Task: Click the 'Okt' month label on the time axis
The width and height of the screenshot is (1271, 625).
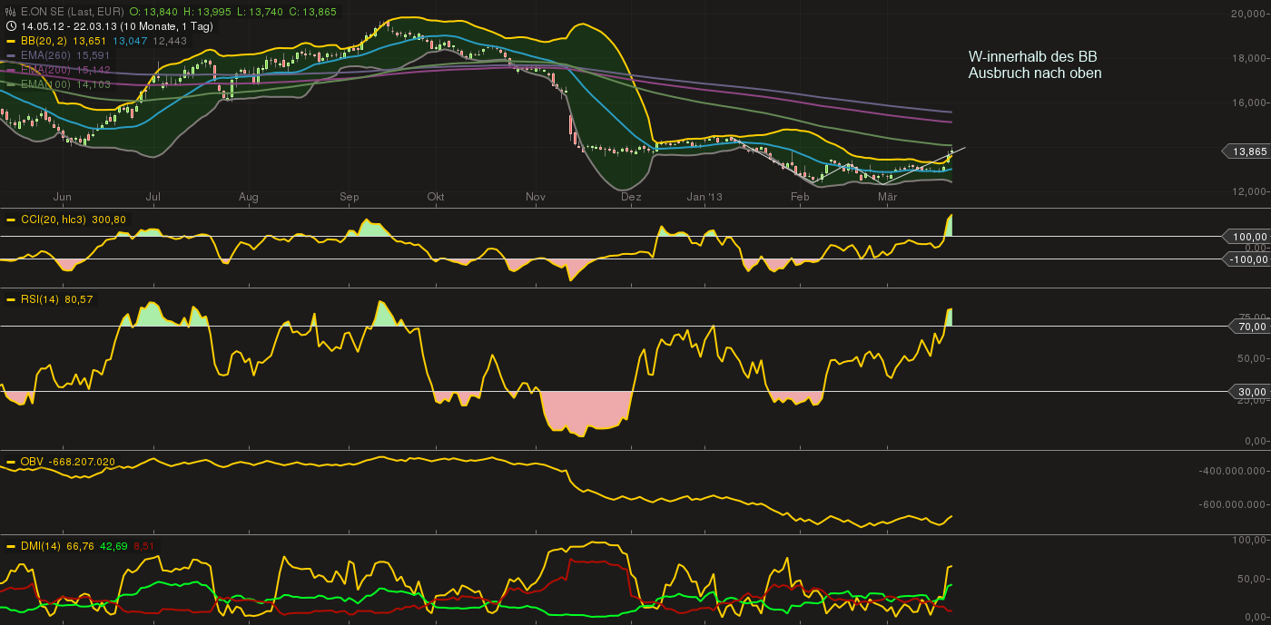Action: [x=436, y=197]
